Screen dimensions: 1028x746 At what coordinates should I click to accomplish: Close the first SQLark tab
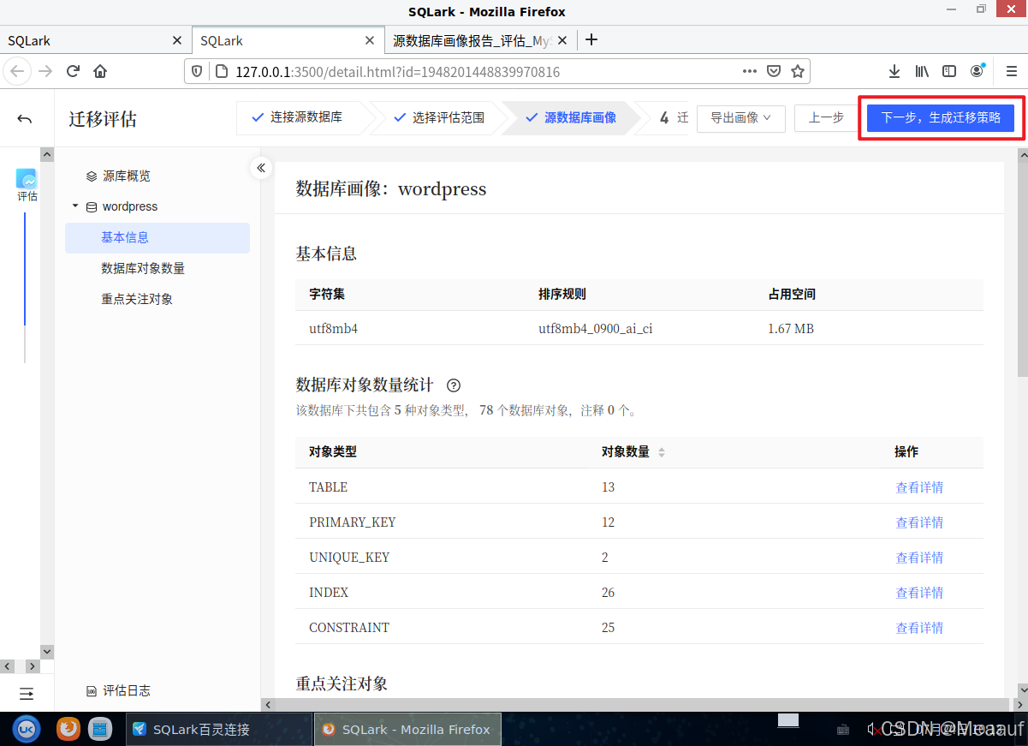pyautogui.click(x=177, y=40)
